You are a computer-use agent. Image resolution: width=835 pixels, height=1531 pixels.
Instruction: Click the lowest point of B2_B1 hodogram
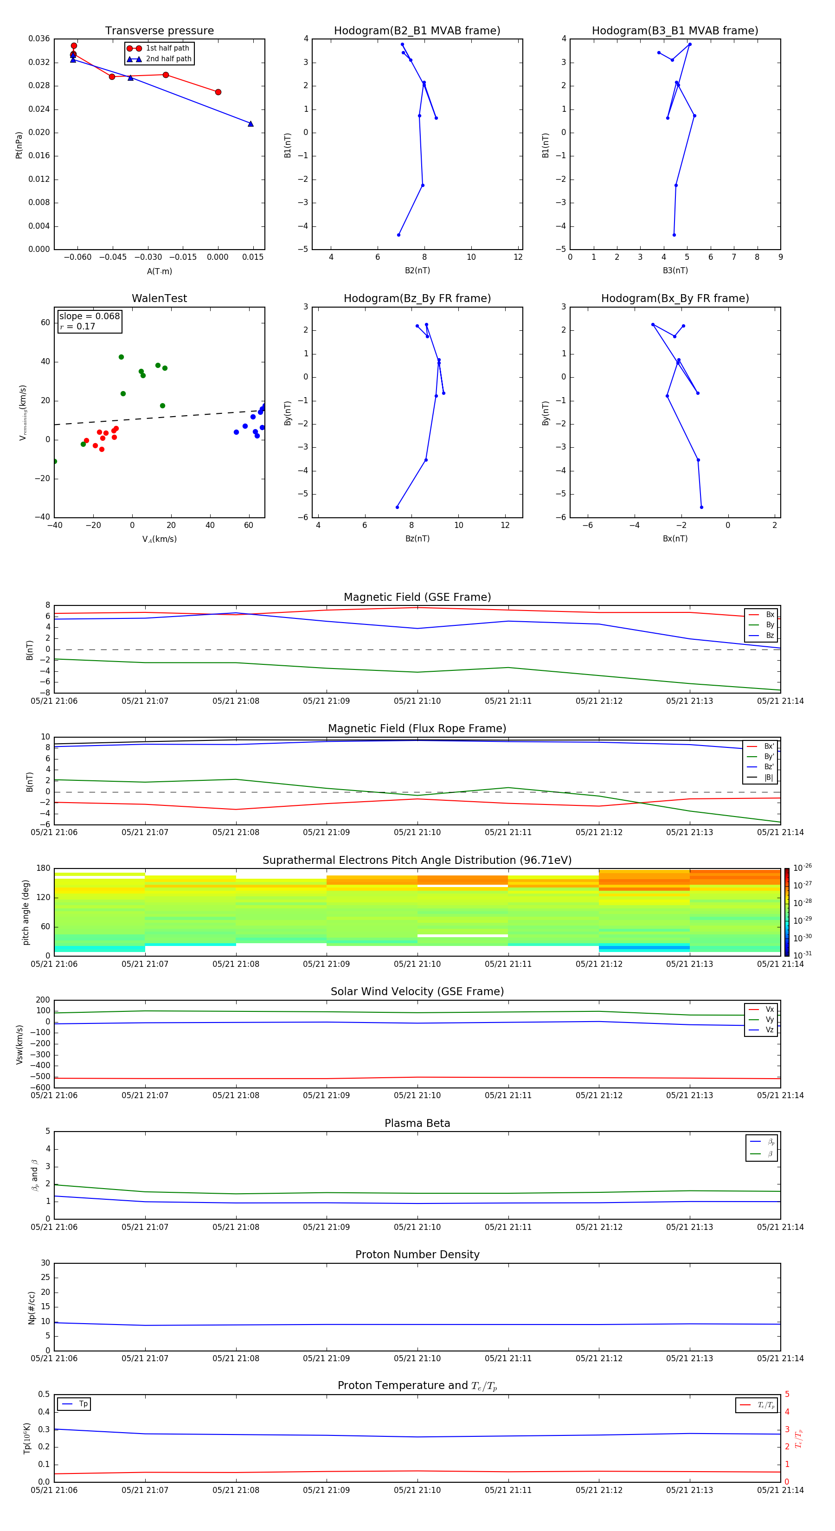coord(399,235)
